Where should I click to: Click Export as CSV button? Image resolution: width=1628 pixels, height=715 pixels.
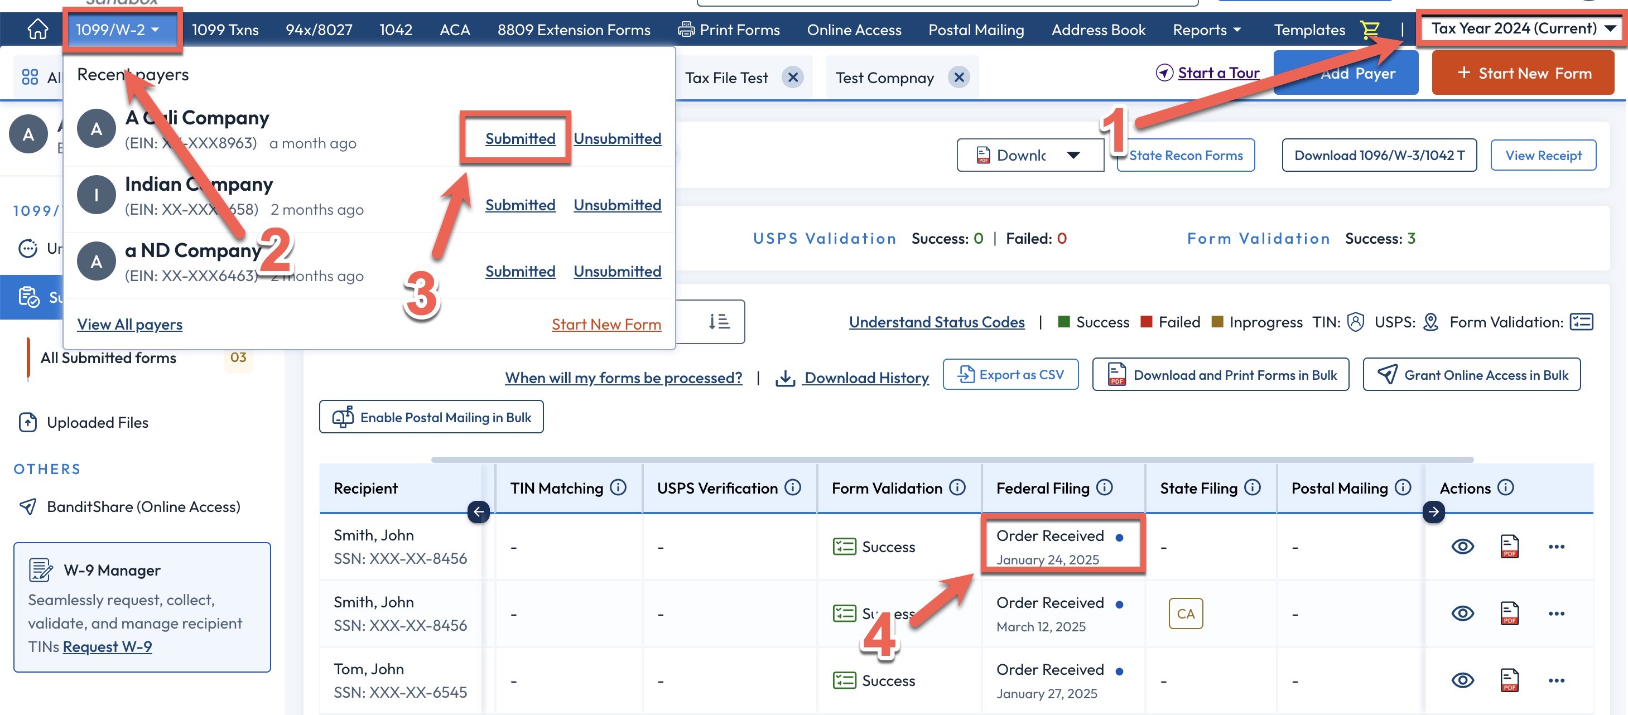(x=1010, y=375)
